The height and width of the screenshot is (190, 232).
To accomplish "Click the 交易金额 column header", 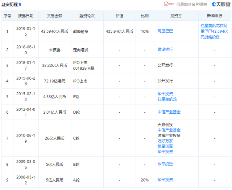I will (54, 16).
